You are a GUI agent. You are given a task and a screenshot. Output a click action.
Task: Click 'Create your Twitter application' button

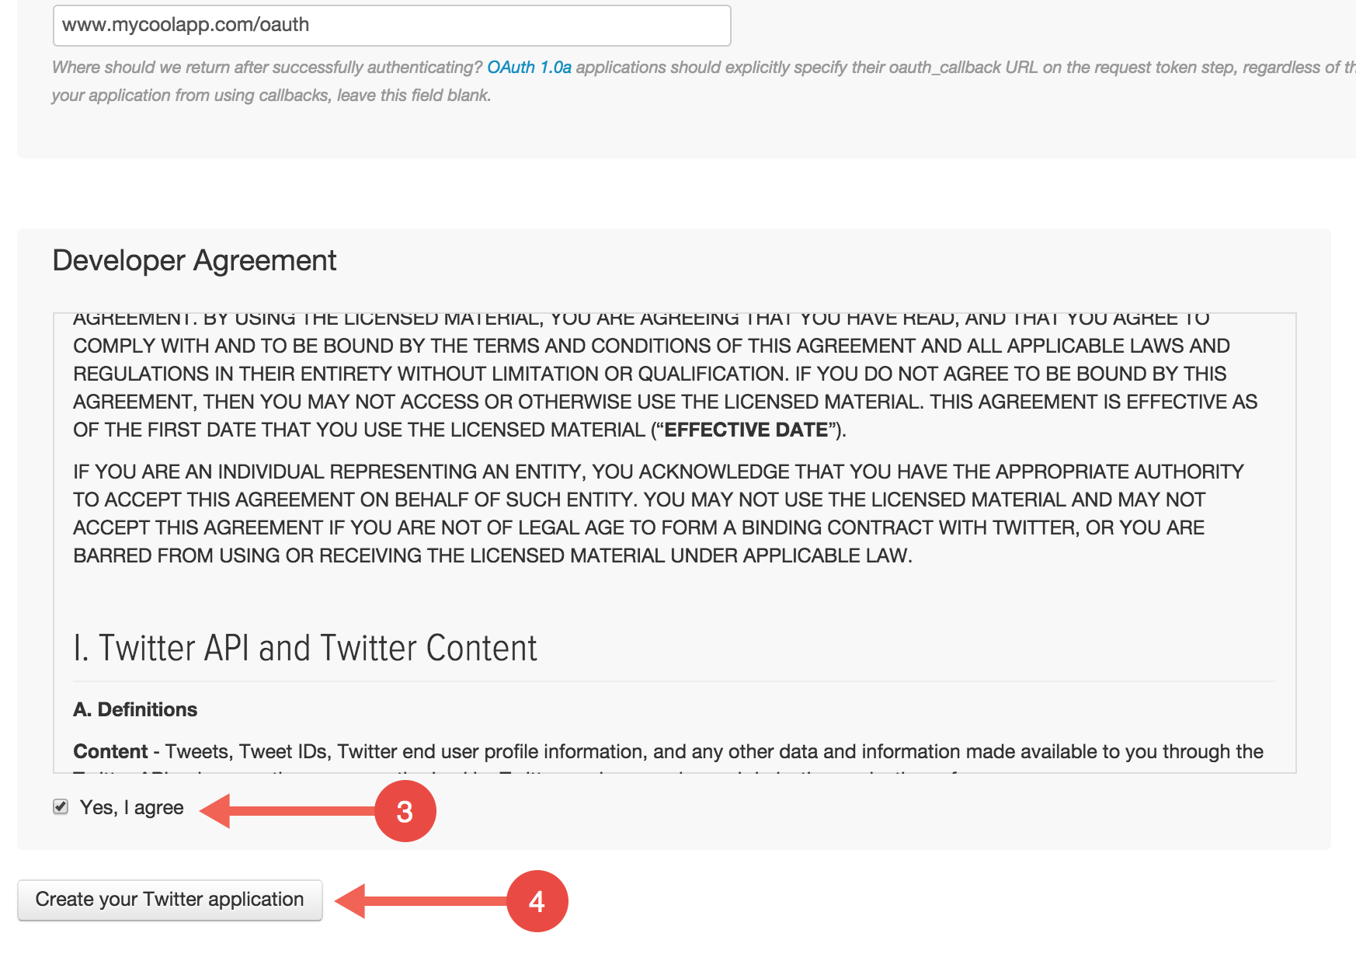pyautogui.click(x=170, y=900)
